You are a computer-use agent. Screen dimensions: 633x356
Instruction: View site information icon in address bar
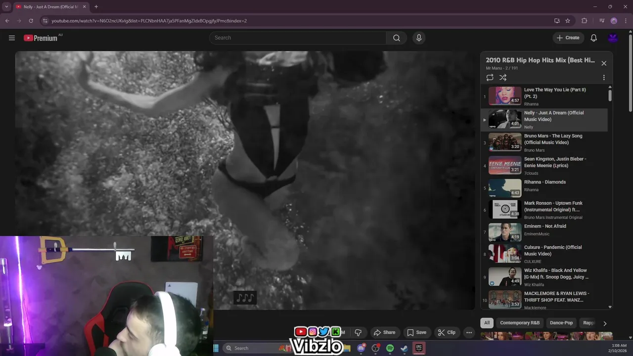pos(45,21)
